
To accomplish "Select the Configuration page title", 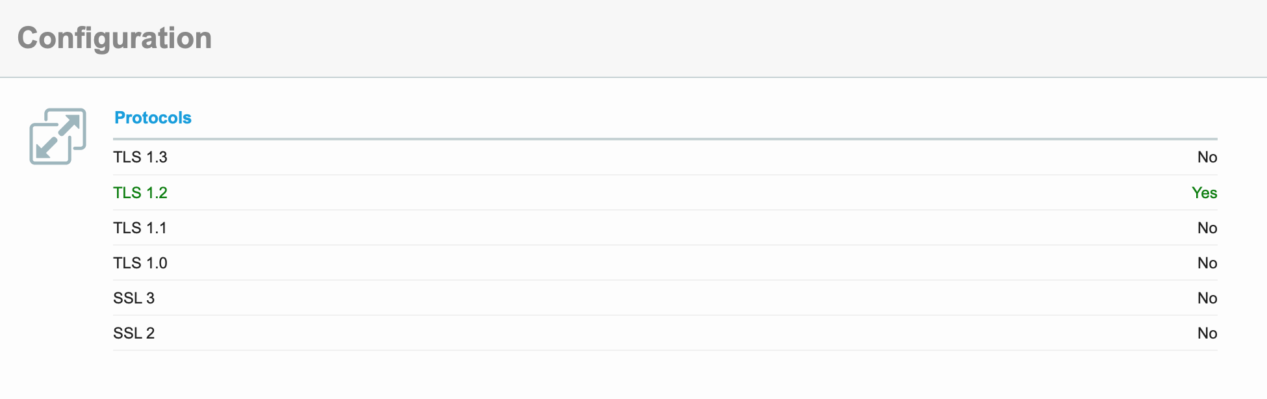I will (x=114, y=38).
